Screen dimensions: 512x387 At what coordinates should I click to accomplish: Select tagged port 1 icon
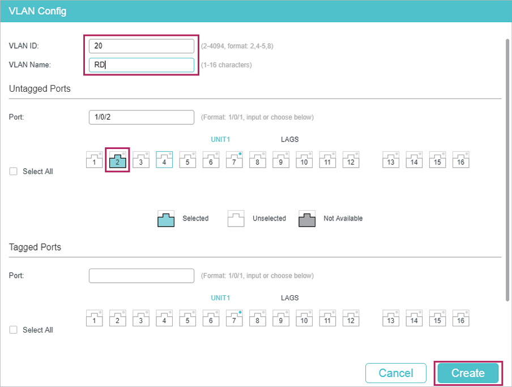click(95, 318)
